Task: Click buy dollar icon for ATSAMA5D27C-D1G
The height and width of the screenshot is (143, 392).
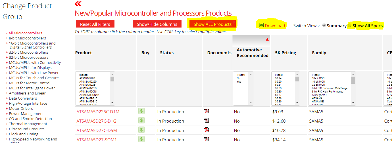Action: tap(141, 121)
